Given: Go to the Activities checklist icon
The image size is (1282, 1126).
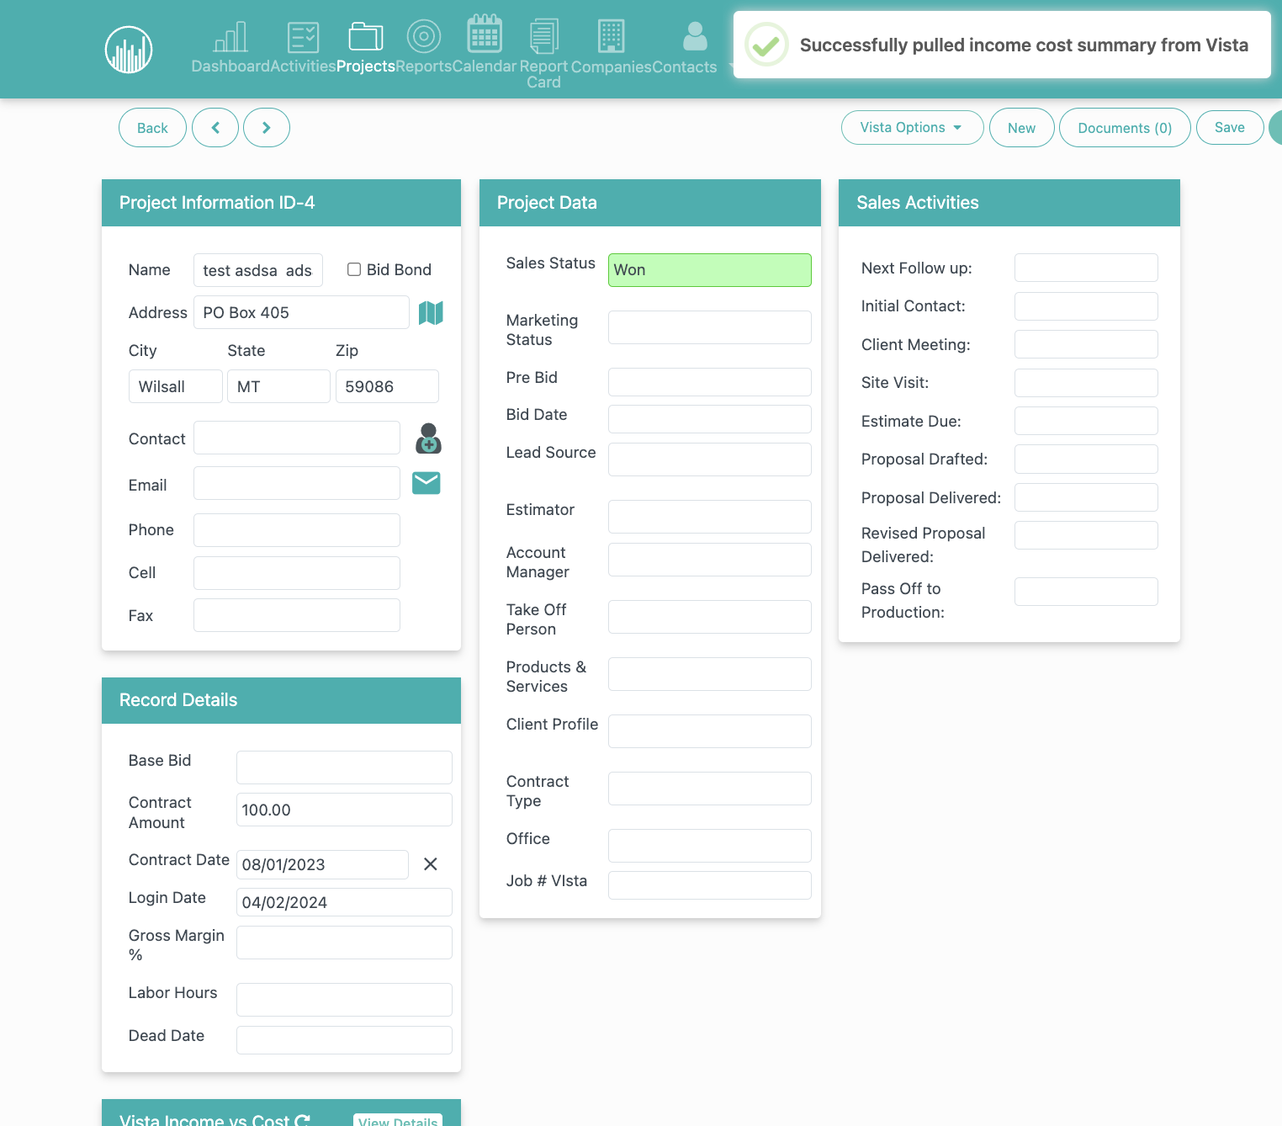Looking at the screenshot, I should (x=303, y=37).
